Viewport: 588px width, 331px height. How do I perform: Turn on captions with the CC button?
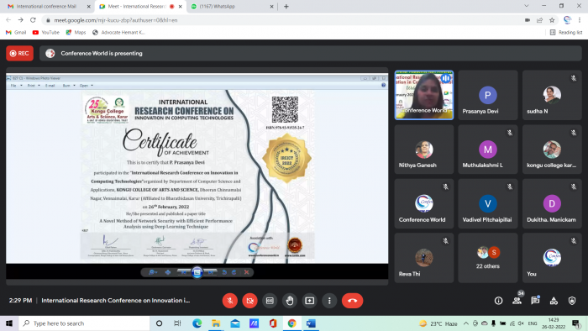point(270,301)
